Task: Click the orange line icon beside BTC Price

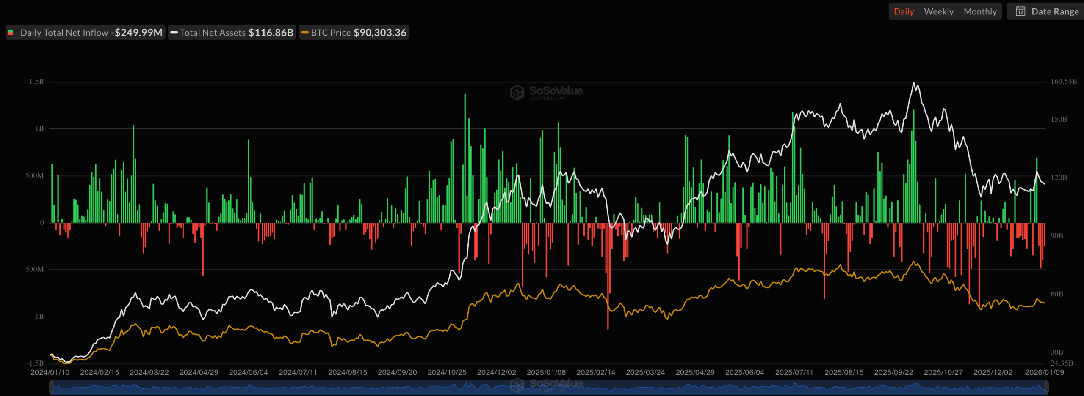Action: point(304,32)
